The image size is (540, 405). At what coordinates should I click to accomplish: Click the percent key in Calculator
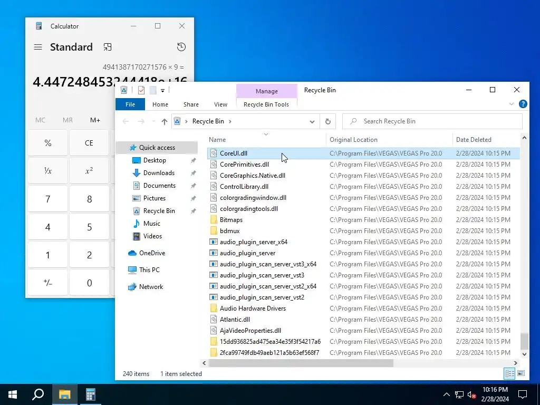point(48,143)
